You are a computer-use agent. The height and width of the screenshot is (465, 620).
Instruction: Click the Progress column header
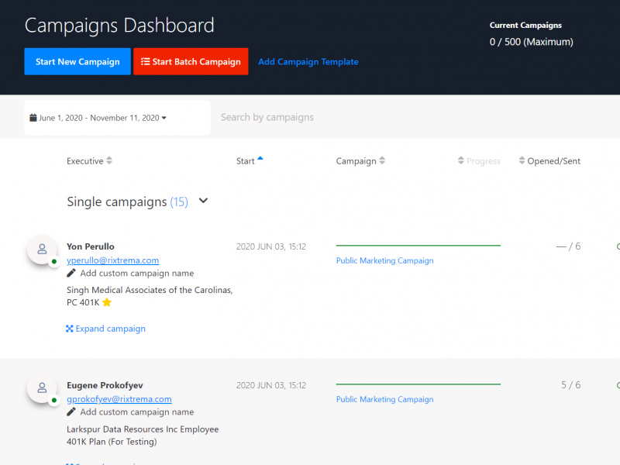(479, 161)
